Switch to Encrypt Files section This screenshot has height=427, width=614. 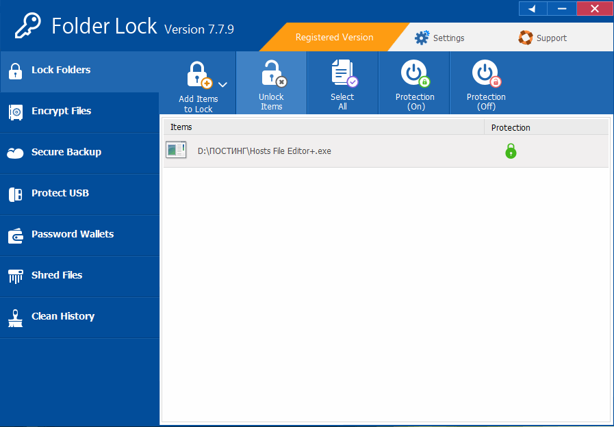[x=61, y=111]
